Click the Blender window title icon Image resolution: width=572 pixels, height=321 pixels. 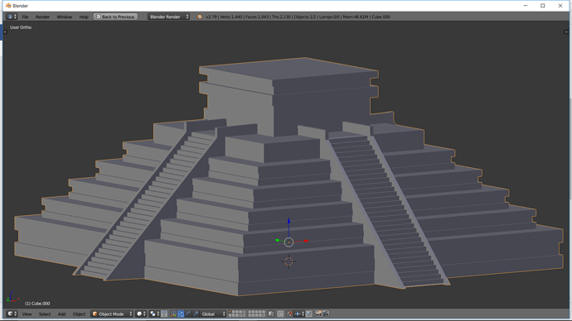(x=8, y=6)
